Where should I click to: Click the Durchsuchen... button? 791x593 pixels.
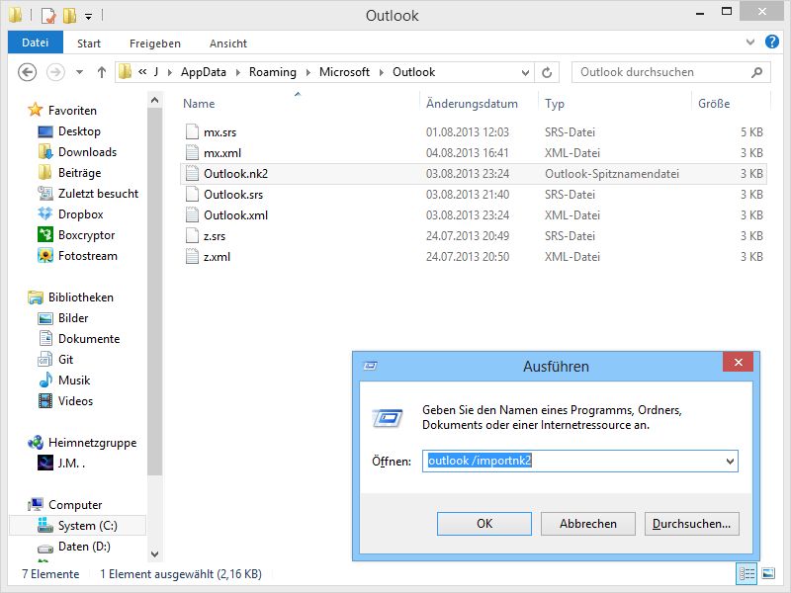[691, 524]
